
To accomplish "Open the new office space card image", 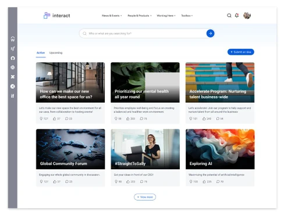I will (x=70, y=83).
